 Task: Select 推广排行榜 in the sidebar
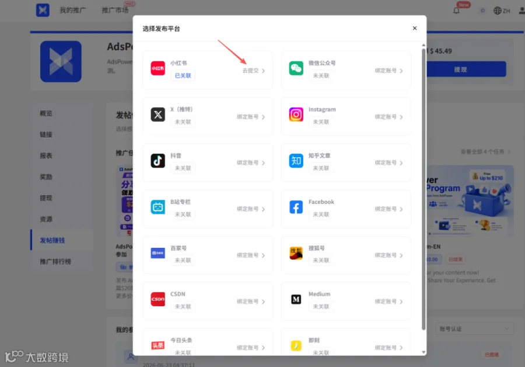tap(55, 261)
